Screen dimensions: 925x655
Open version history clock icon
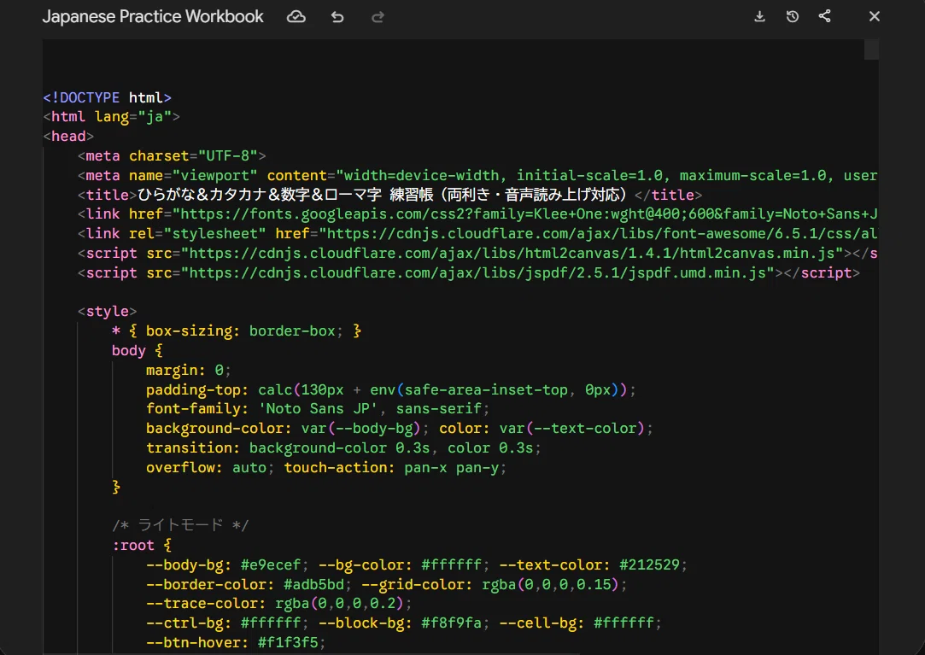point(793,16)
